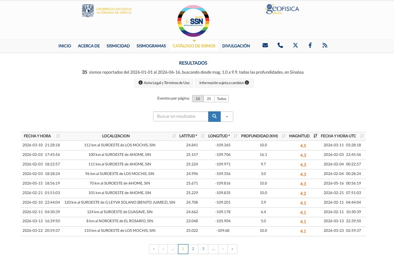Go to last page of results
The image size is (394, 260).
232,249
